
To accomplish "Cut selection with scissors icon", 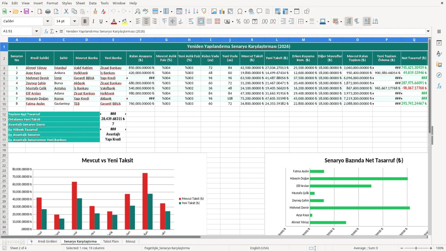I will (x=66, y=12).
